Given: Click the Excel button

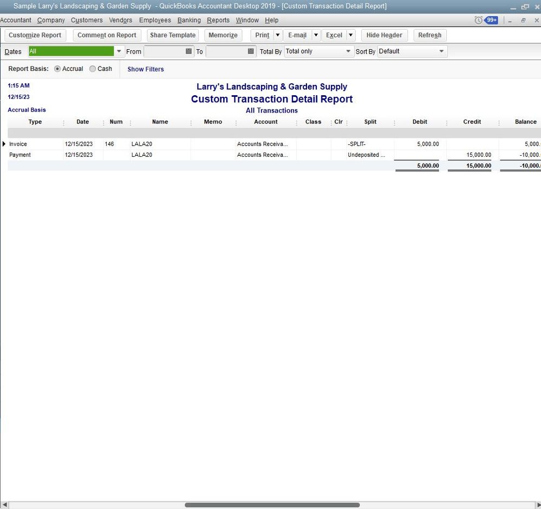Looking at the screenshot, I should point(334,35).
